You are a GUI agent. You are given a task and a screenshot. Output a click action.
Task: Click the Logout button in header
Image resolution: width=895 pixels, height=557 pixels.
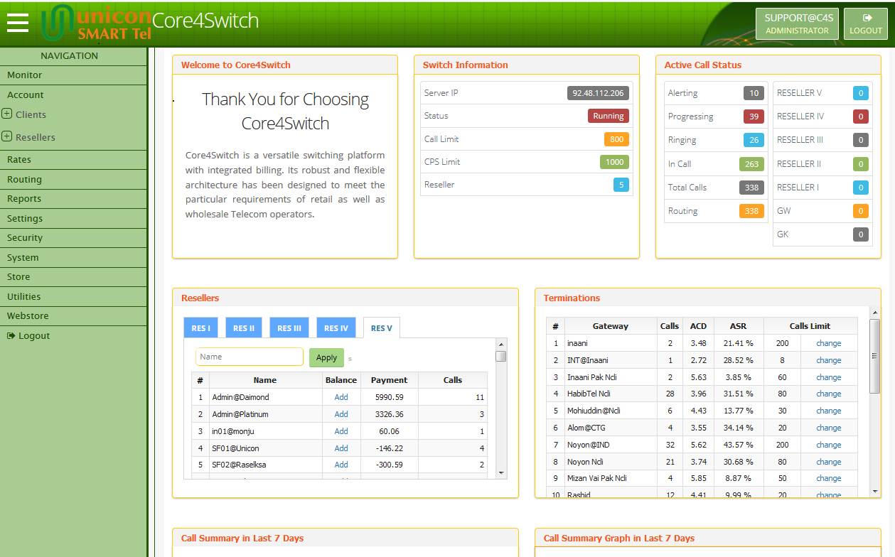point(865,23)
